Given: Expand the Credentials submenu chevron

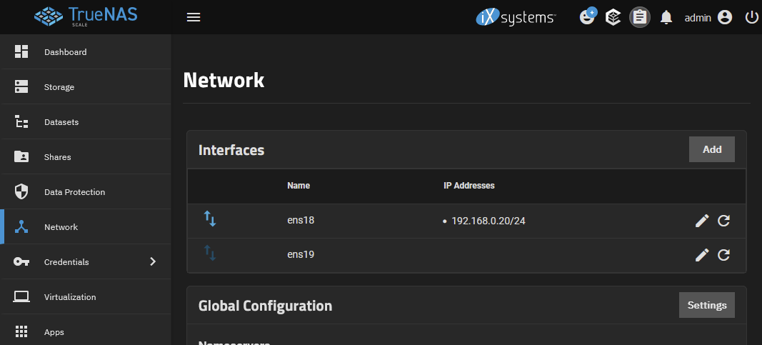Looking at the screenshot, I should [152, 262].
